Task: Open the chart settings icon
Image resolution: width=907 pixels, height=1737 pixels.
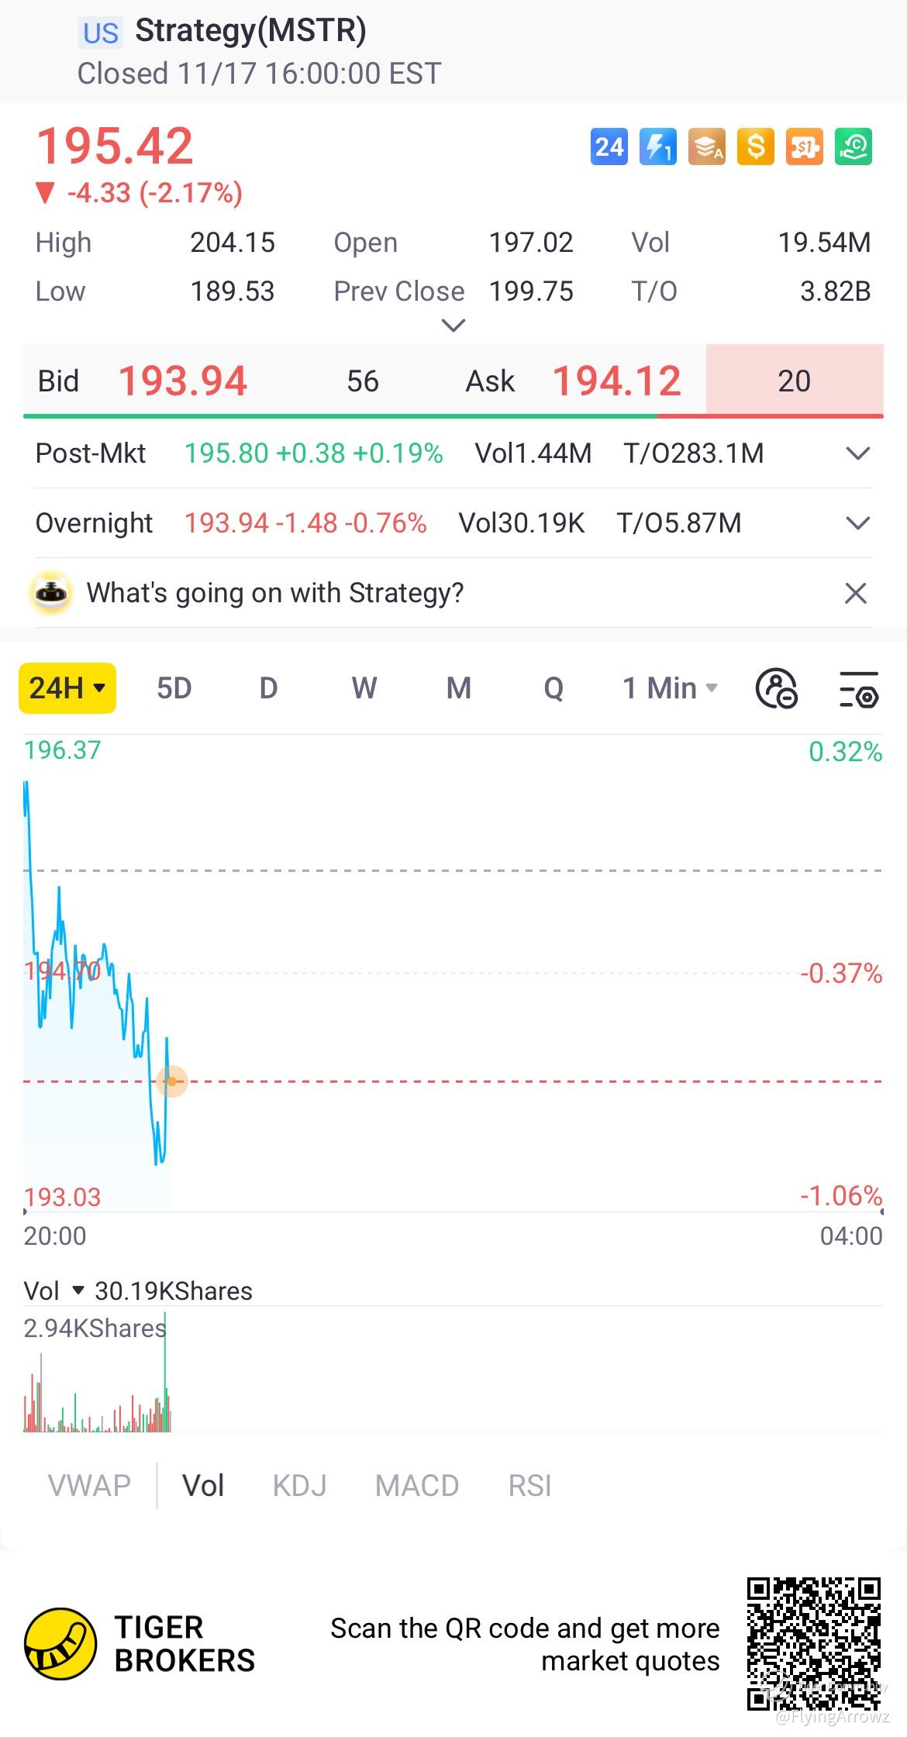Action: point(859,688)
